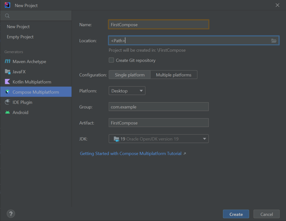
Task: Select Empty Project in sidebar
Action: [36, 37]
